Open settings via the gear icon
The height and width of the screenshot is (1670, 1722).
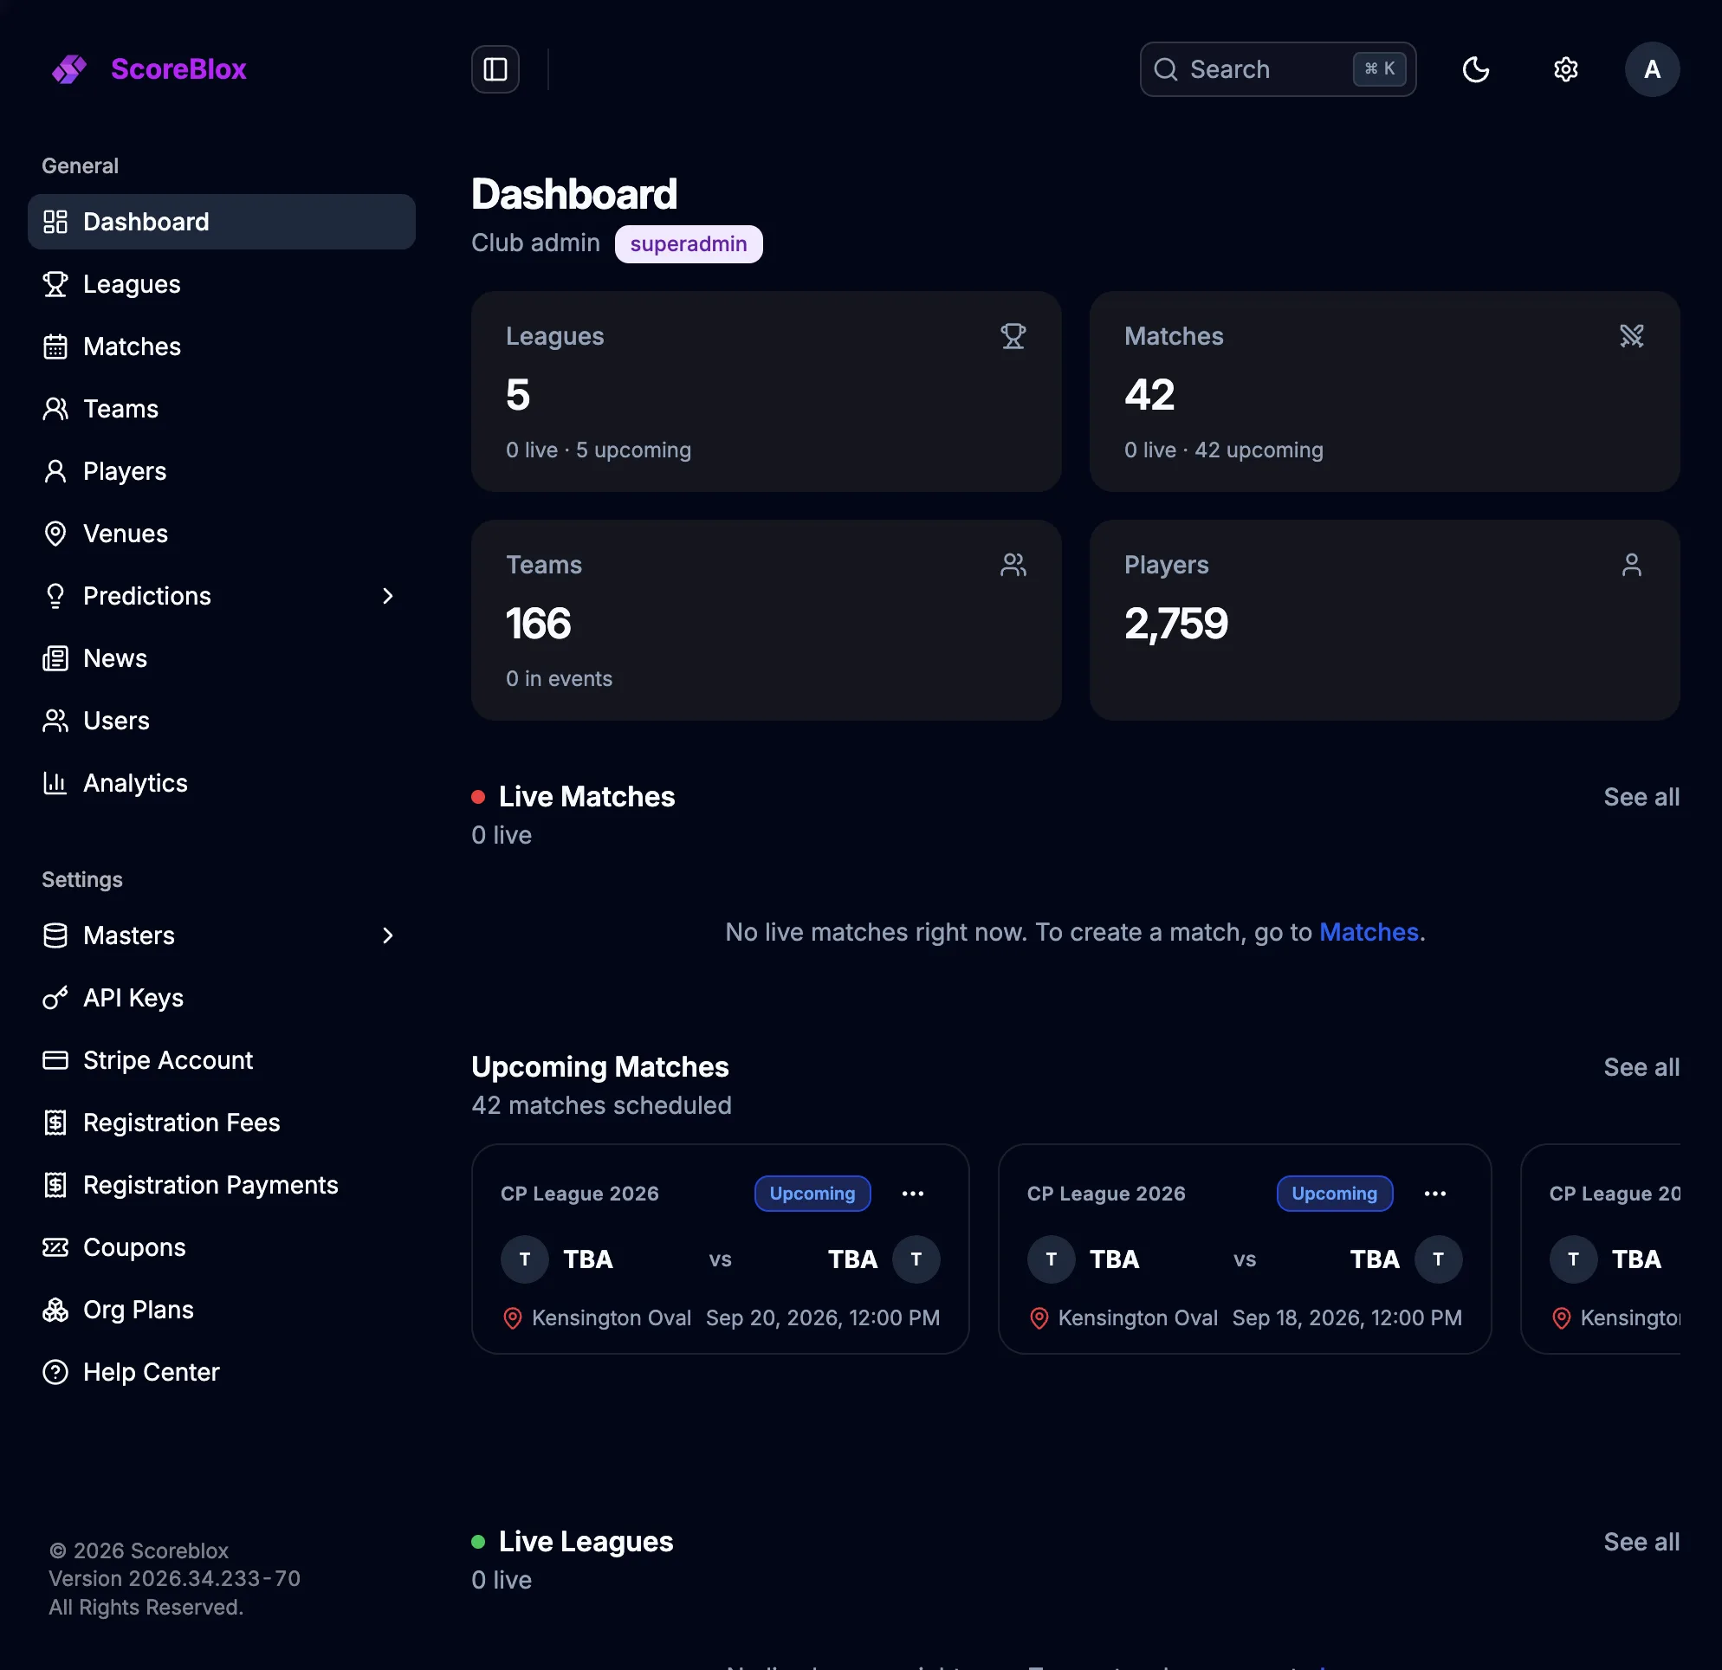(x=1565, y=69)
